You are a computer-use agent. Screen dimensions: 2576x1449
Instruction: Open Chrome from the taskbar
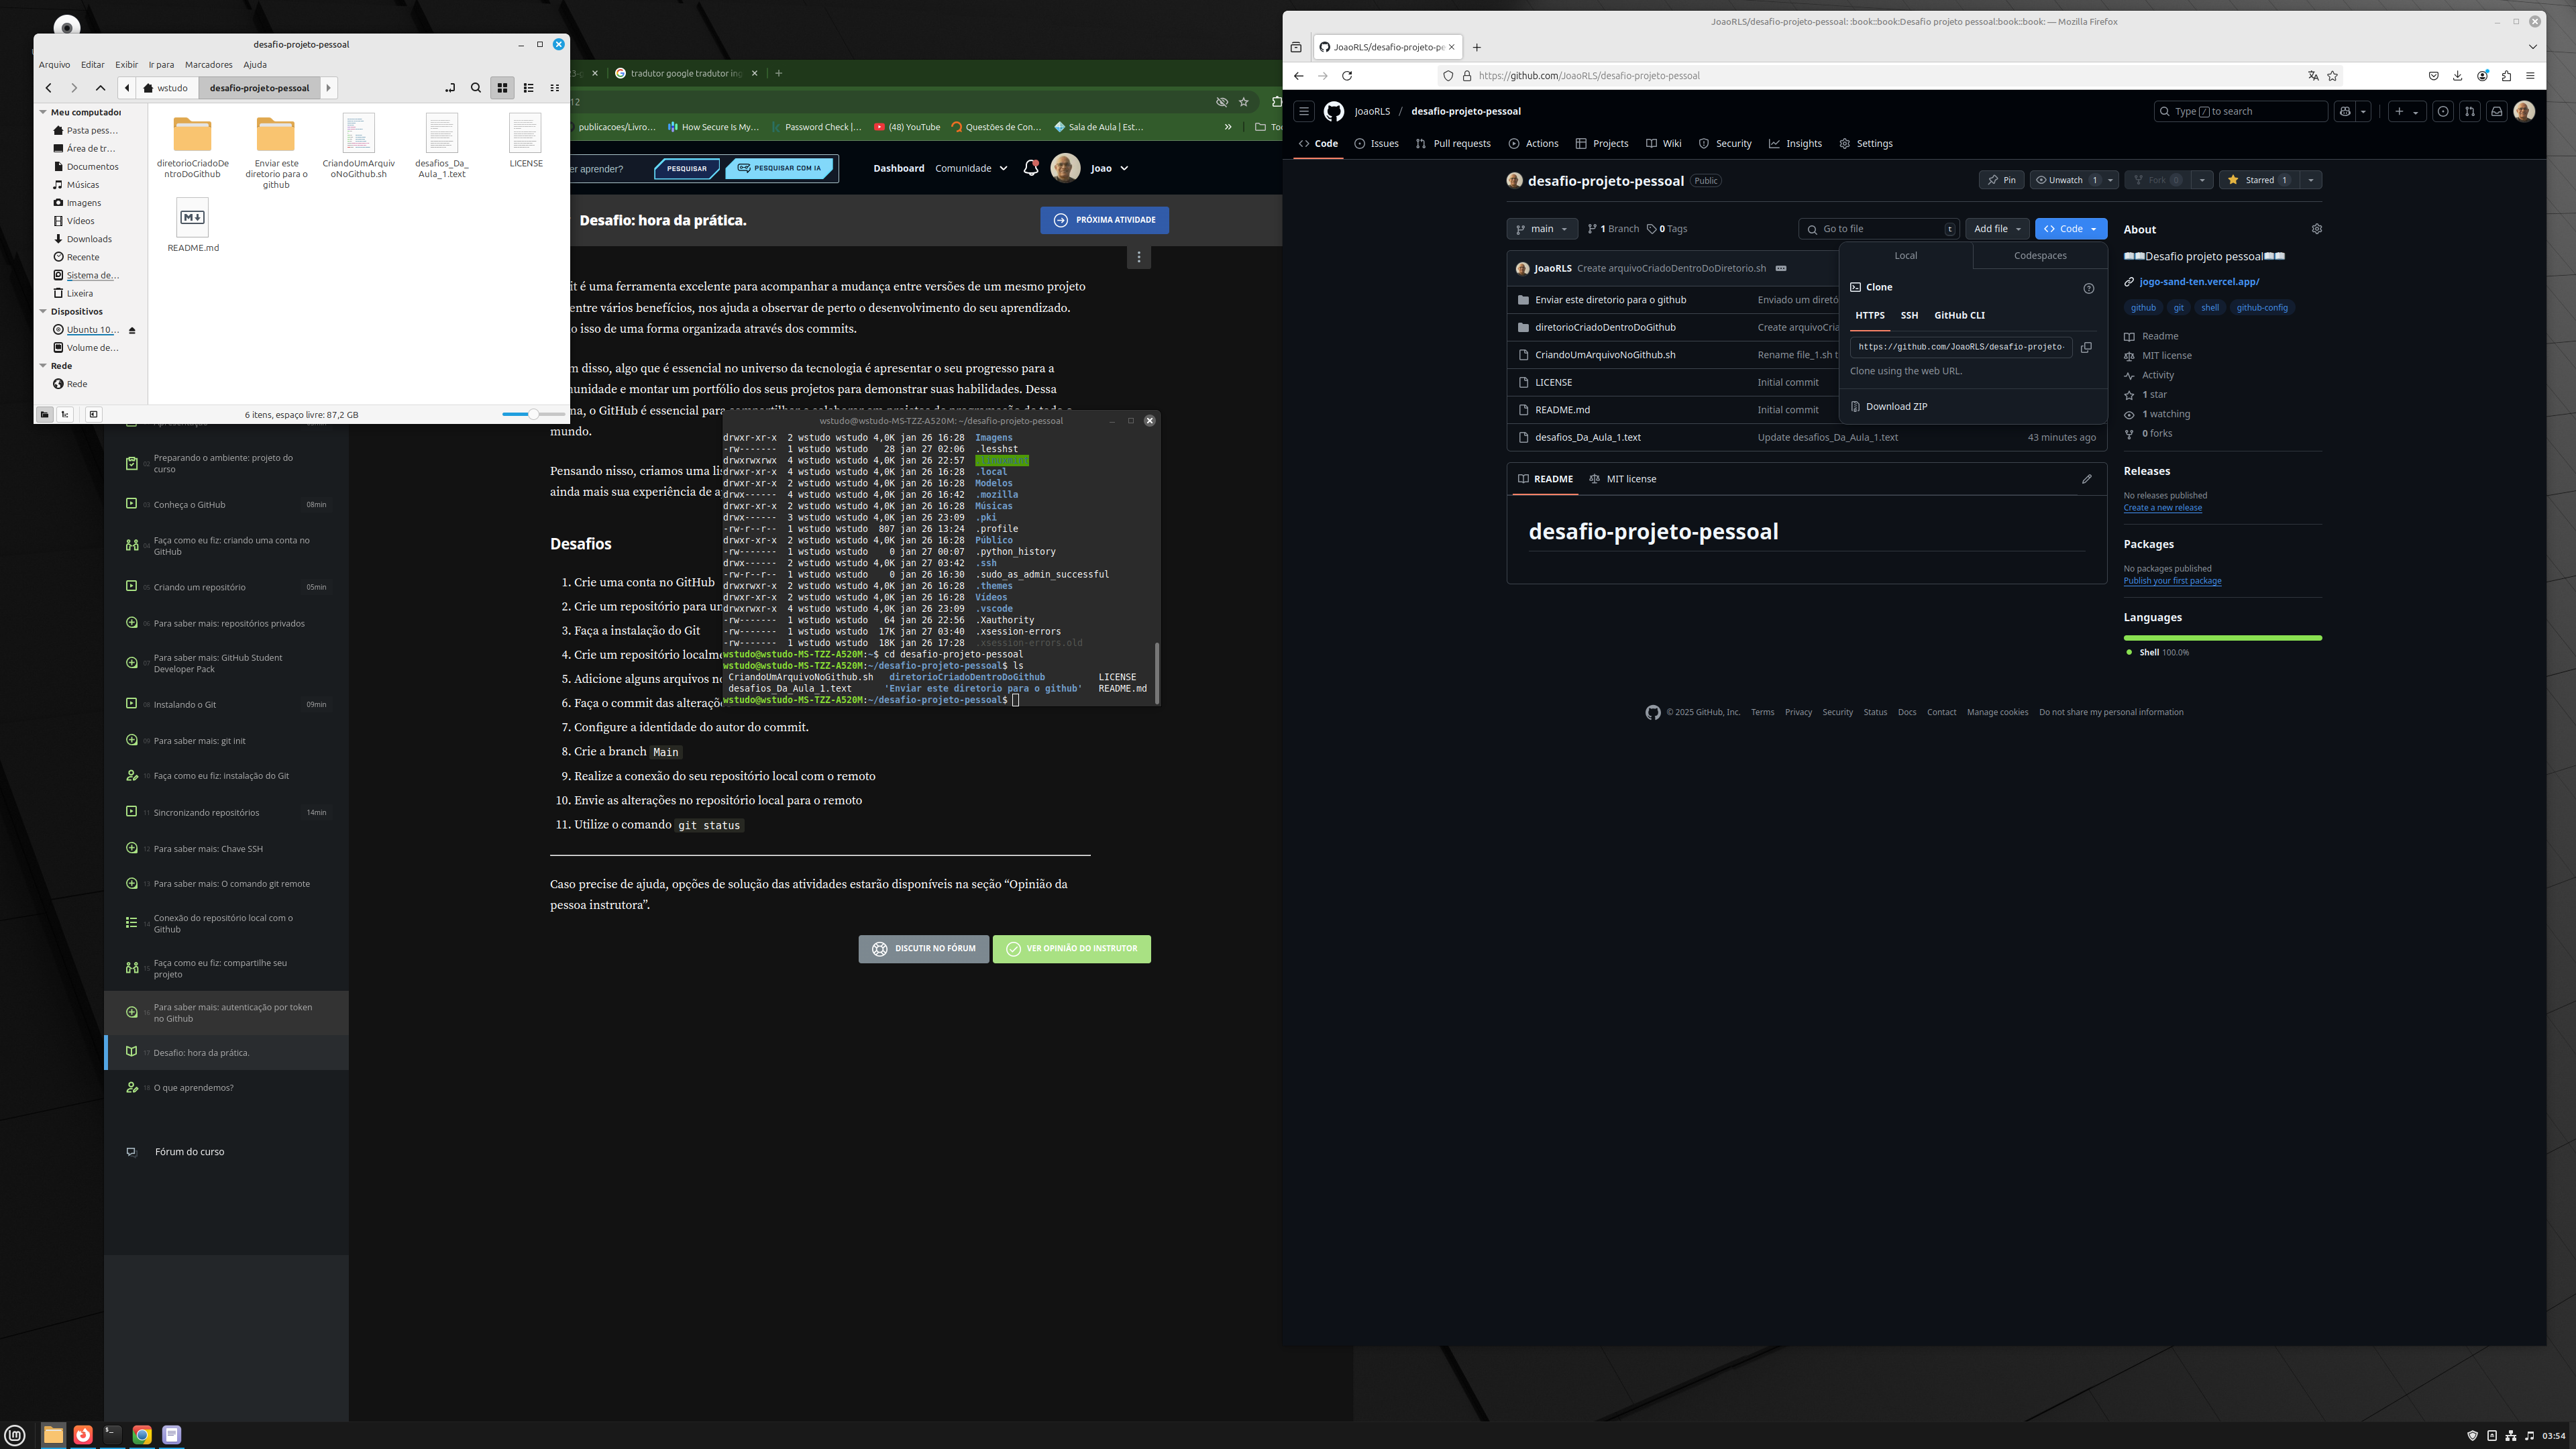(142, 1435)
